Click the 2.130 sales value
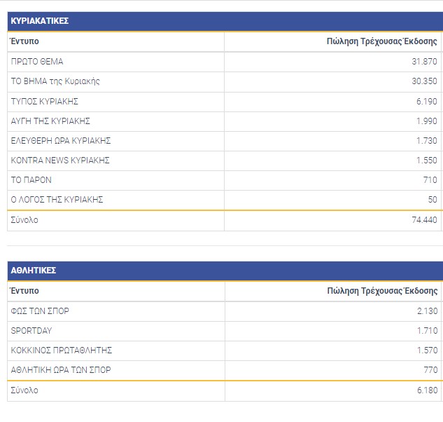The width and height of the screenshot is (443, 422). point(426,311)
